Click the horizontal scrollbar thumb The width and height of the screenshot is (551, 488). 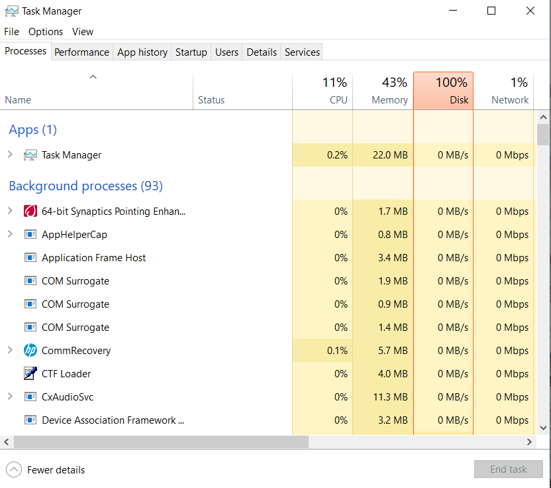[161, 442]
